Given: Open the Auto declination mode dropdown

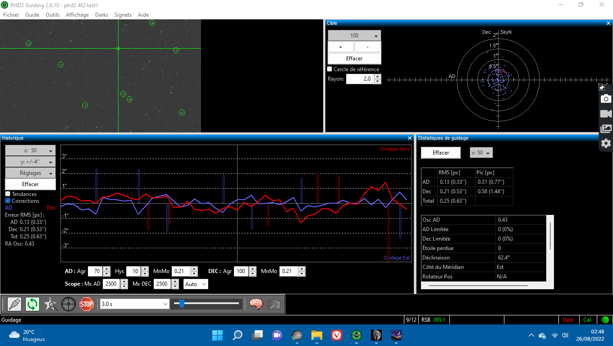Looking at the screenshot, I should point(196,284).
